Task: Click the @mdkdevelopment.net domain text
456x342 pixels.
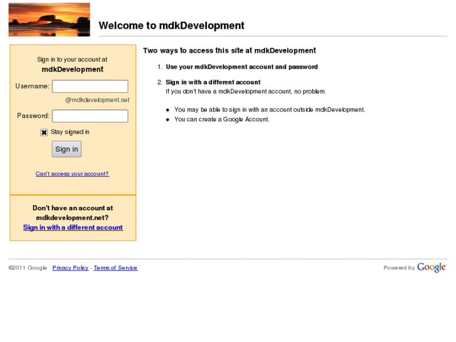Action: tap(97, 100)
